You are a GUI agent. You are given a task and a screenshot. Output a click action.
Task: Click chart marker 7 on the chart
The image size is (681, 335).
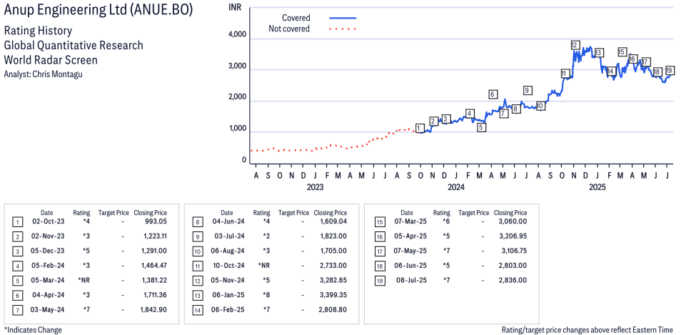point(503,114)
